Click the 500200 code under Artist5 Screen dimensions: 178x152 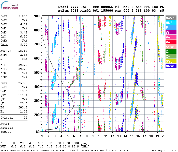pos(6,132)
